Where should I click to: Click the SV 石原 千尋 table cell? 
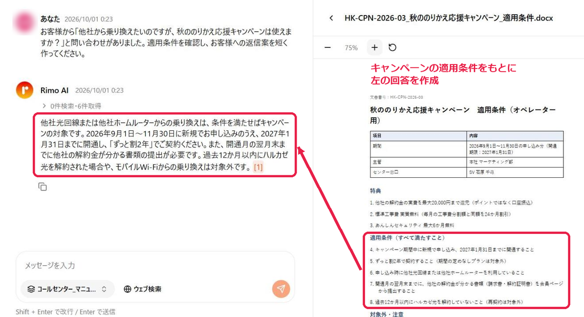(515, 172)
